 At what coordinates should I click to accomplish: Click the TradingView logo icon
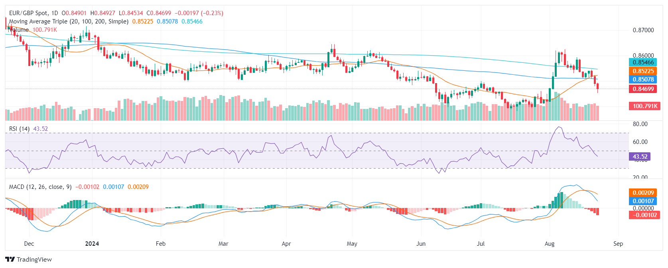(x=10, y=260)
